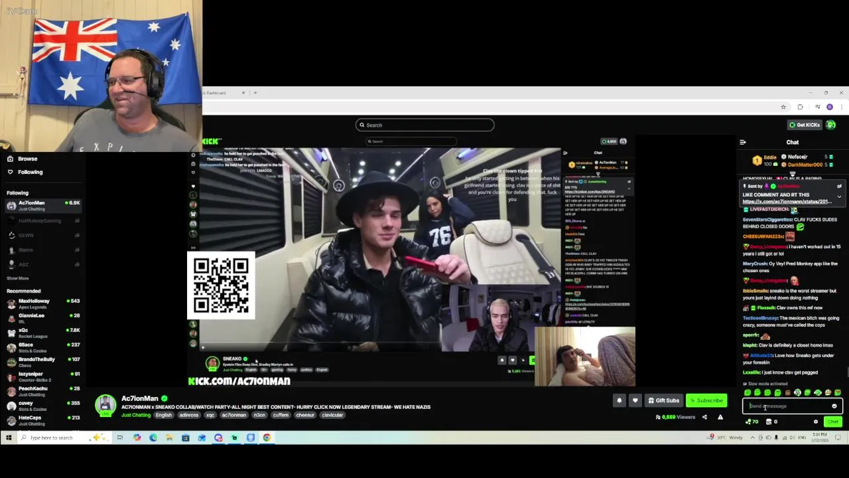Image resolution: width=849 pixels, height=478 pixels.
Task: Open chat settings gear icon
Action: coord(816,422)
